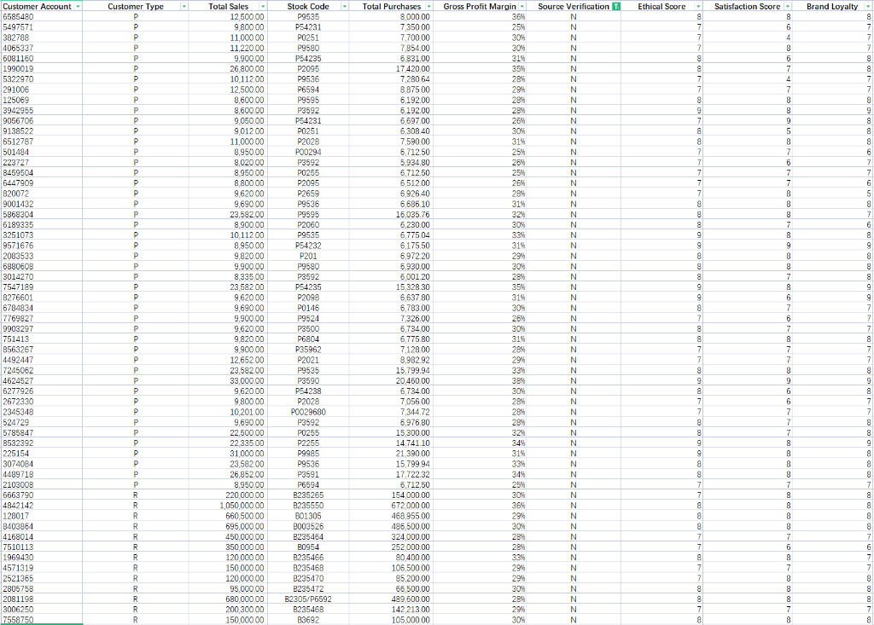
Task: Click the Brand Loyalty filter icon
Action: click(870, 6)
